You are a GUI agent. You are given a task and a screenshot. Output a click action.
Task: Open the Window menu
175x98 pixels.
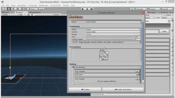point(66,5)
